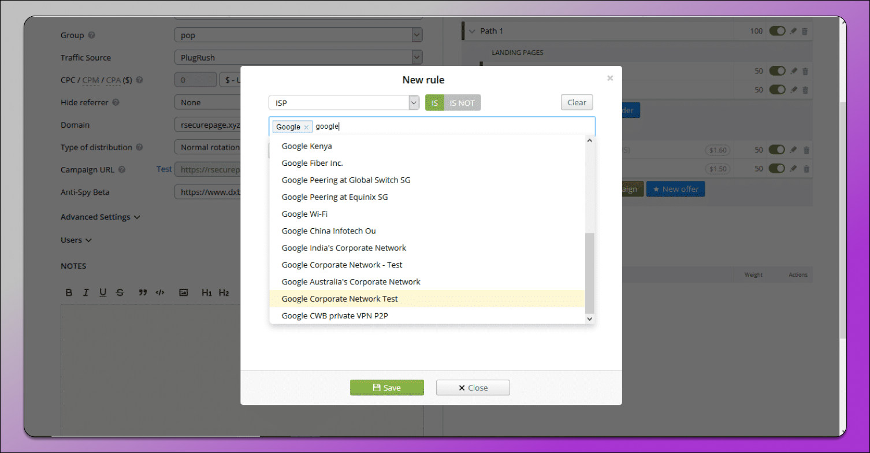Click the edit pencil for Path 1
Screen dimensions: 870x453
coord(793,31)
